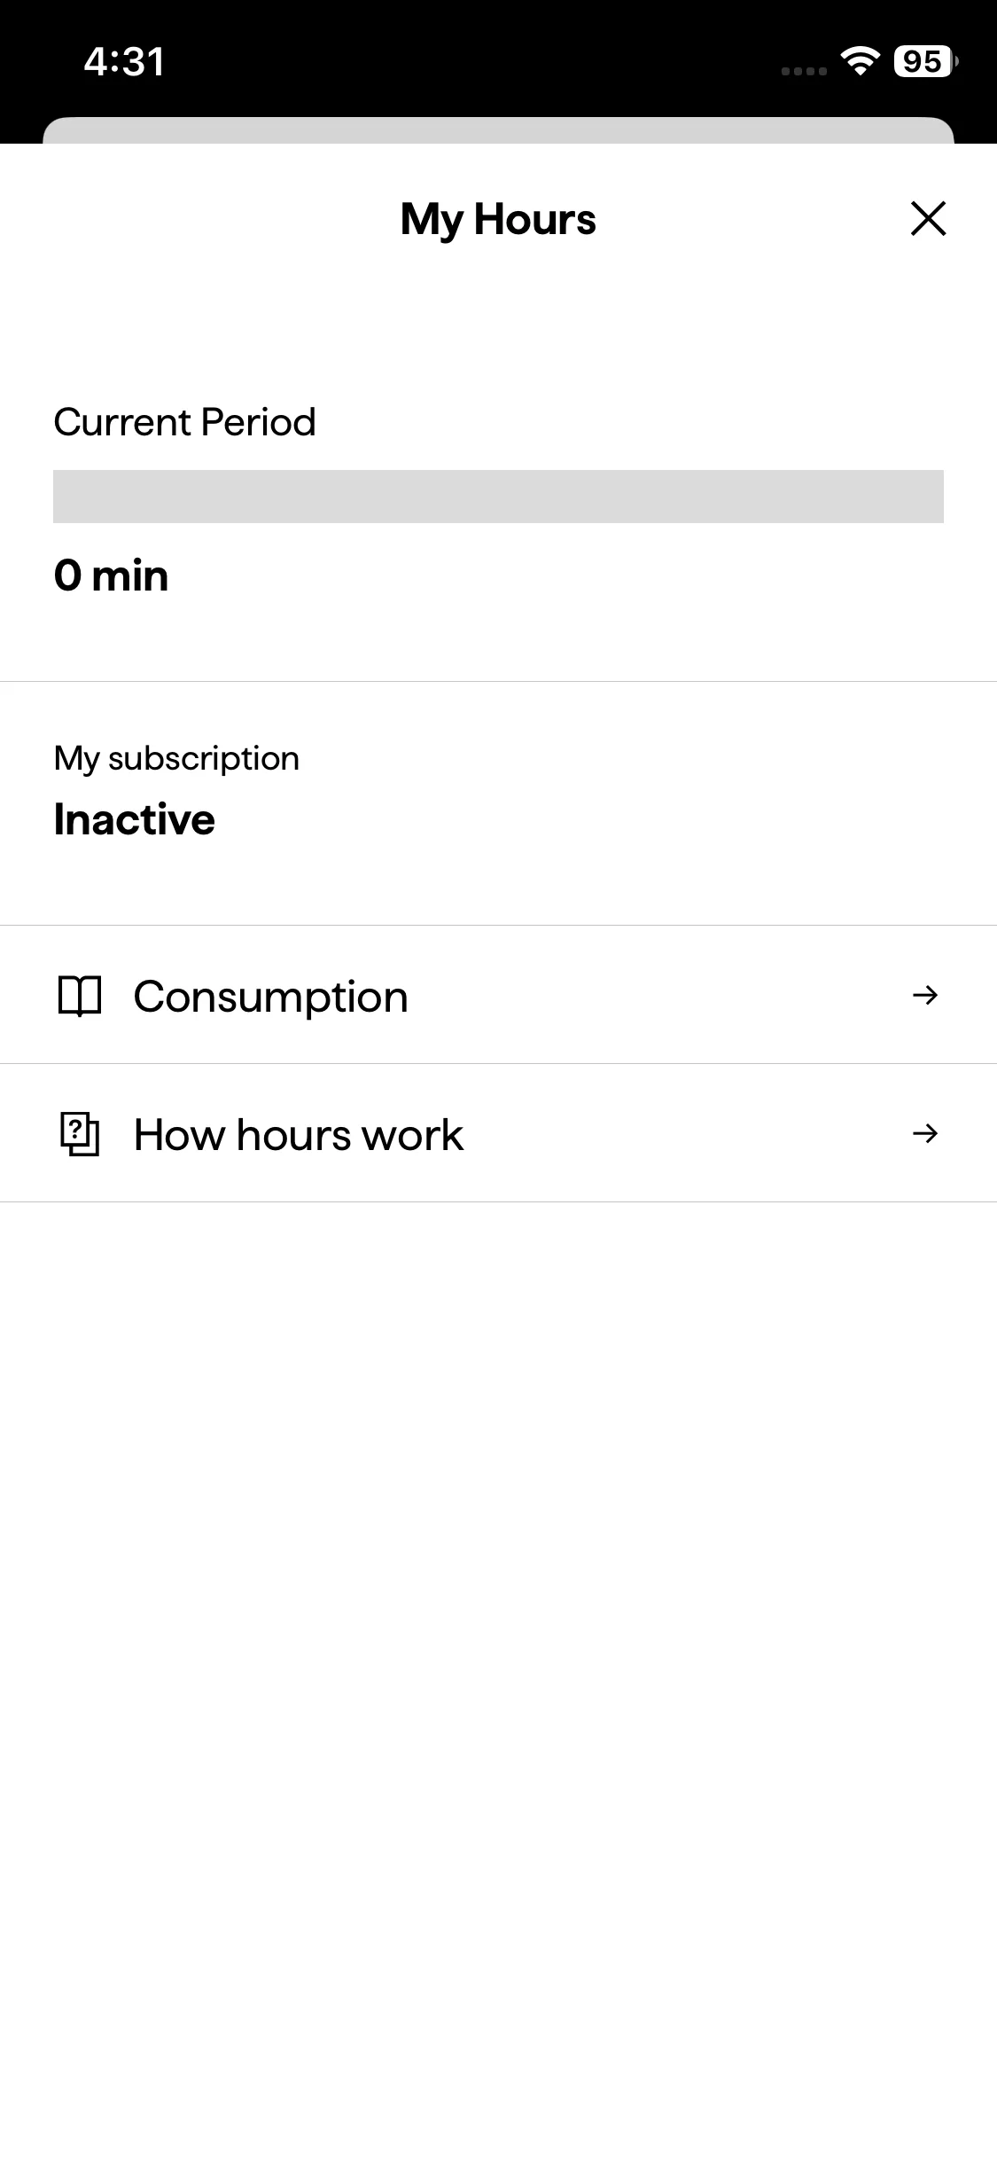Tap the My subscription label
997x2160 pixels.
(x=176, y=759)
